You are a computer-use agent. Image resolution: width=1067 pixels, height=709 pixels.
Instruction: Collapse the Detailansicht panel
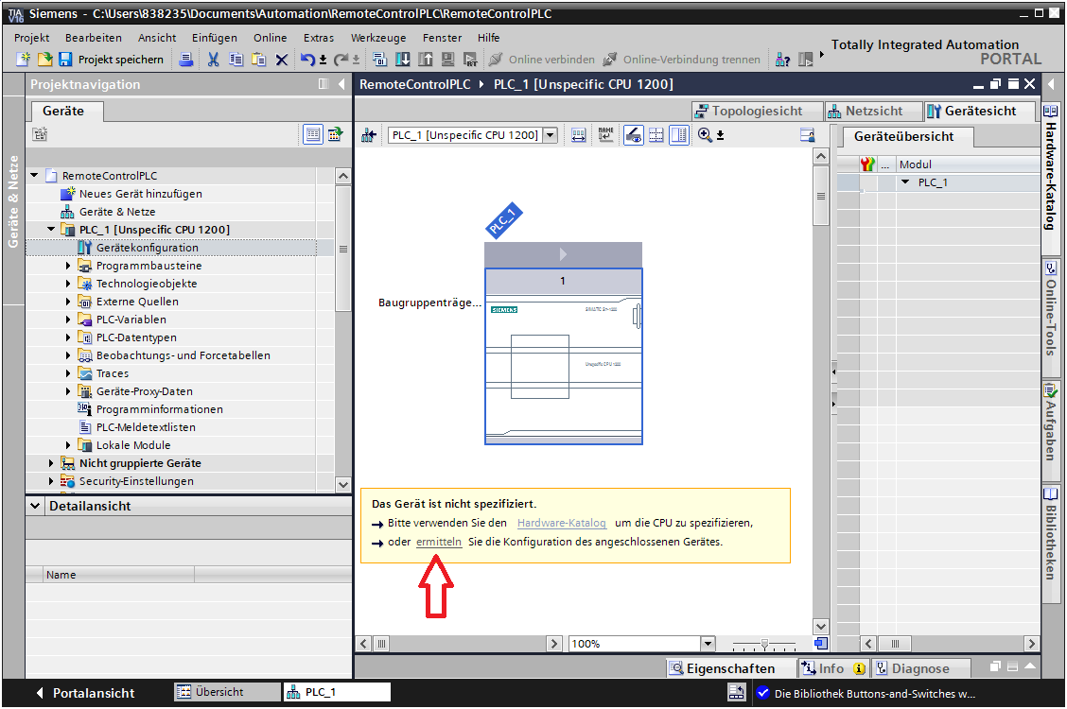point(35,506)
